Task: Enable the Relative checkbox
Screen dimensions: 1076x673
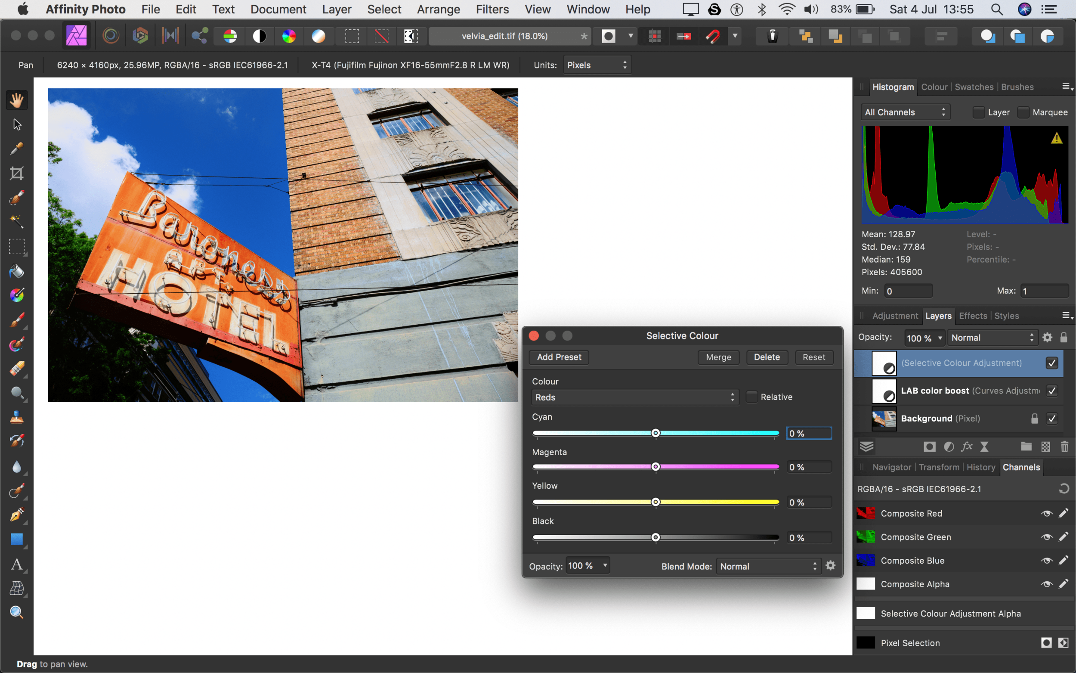Action: tap(752, 397)
